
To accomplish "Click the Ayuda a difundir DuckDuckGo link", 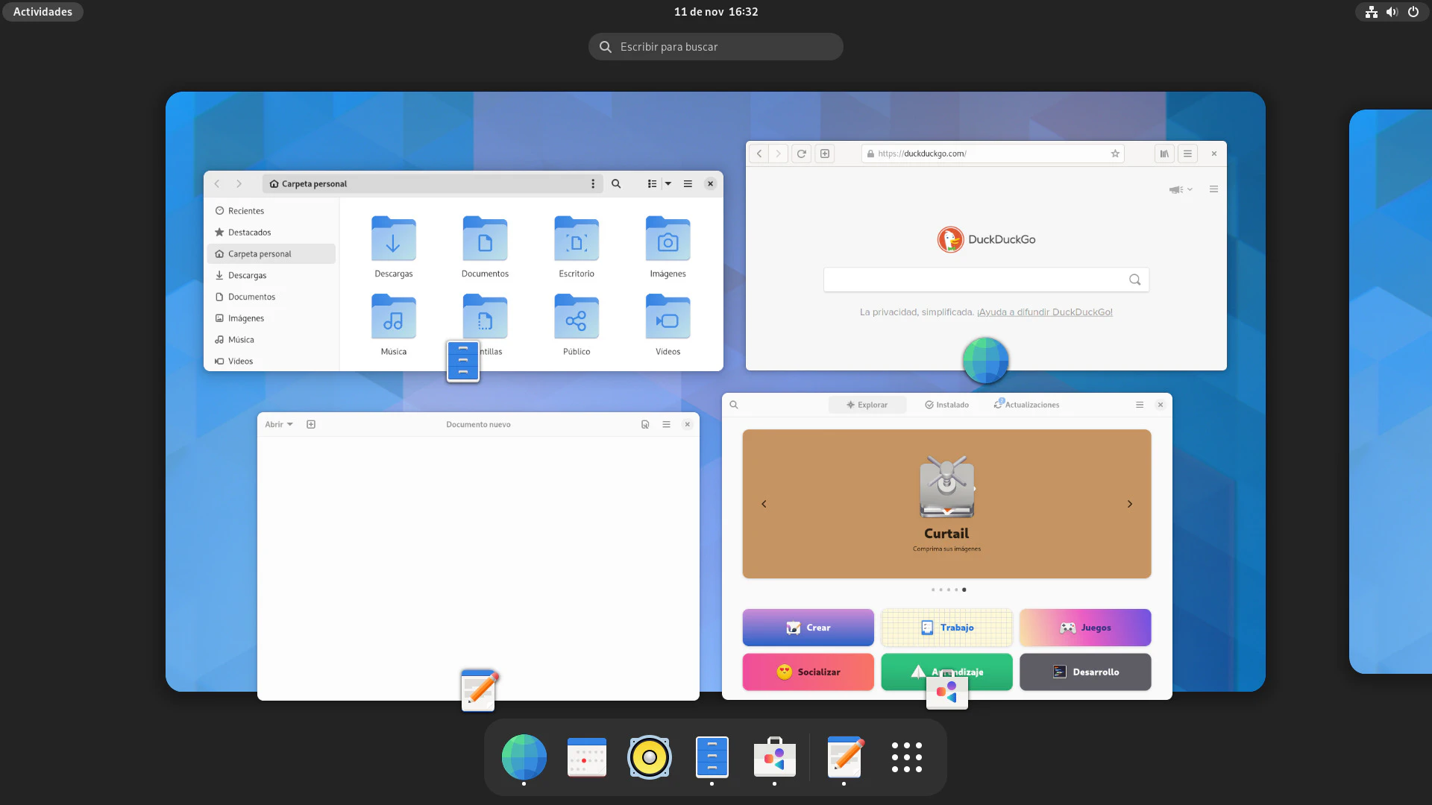I will tap(1044, 312).
